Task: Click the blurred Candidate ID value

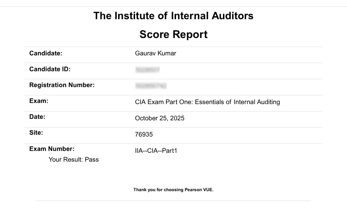Action: (147, 69)
